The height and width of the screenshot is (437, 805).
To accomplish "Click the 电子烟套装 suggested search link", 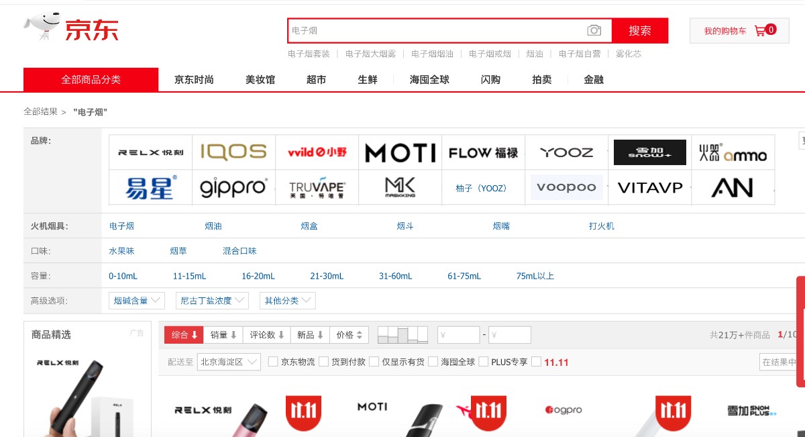I will tap(309, 54).
